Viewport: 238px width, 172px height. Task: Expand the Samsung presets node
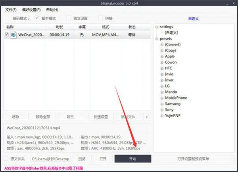coord(162,104)
